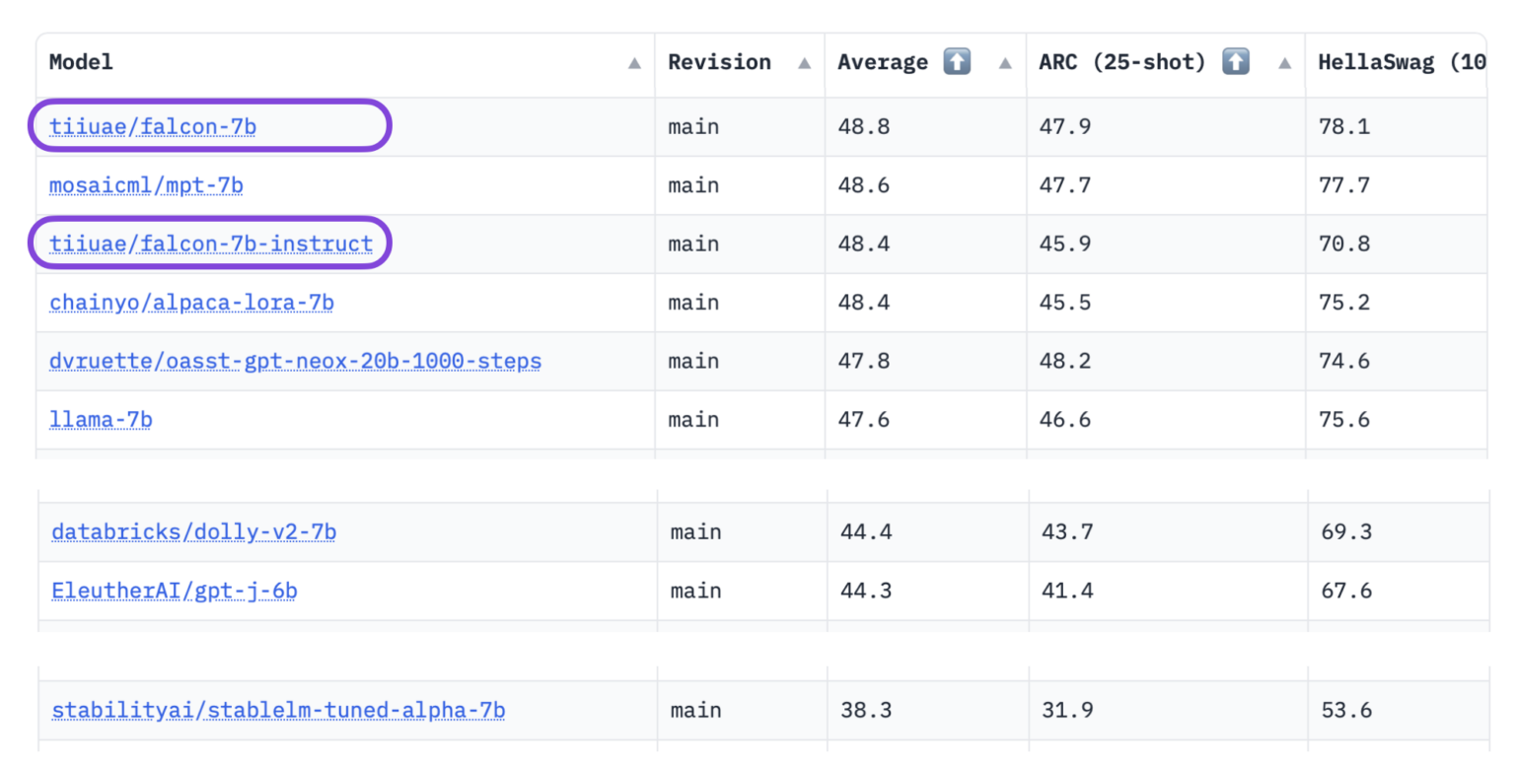This screenshot has width=1515, height=769.
Task: Go to the EleutherAI/gpt-j-6b model
Action: [175, 592]
